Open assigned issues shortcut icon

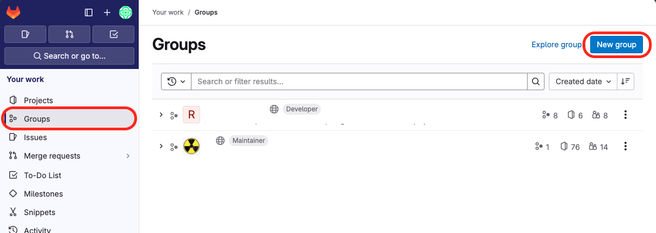pos(25,34)
